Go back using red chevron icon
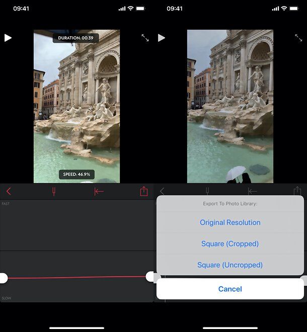This screenshot has width=307, height=332. [x=9, y=191]
